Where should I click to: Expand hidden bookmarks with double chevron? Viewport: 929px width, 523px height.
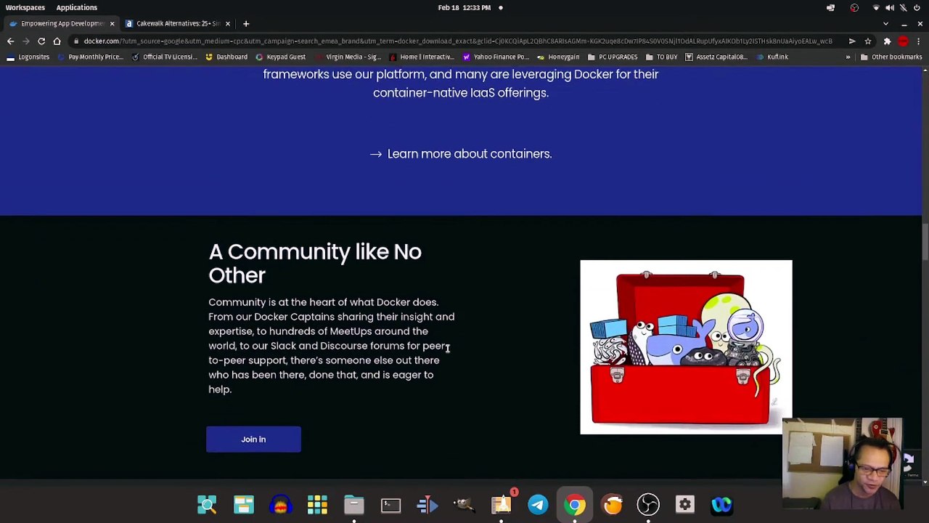click(x=848, y=57)
